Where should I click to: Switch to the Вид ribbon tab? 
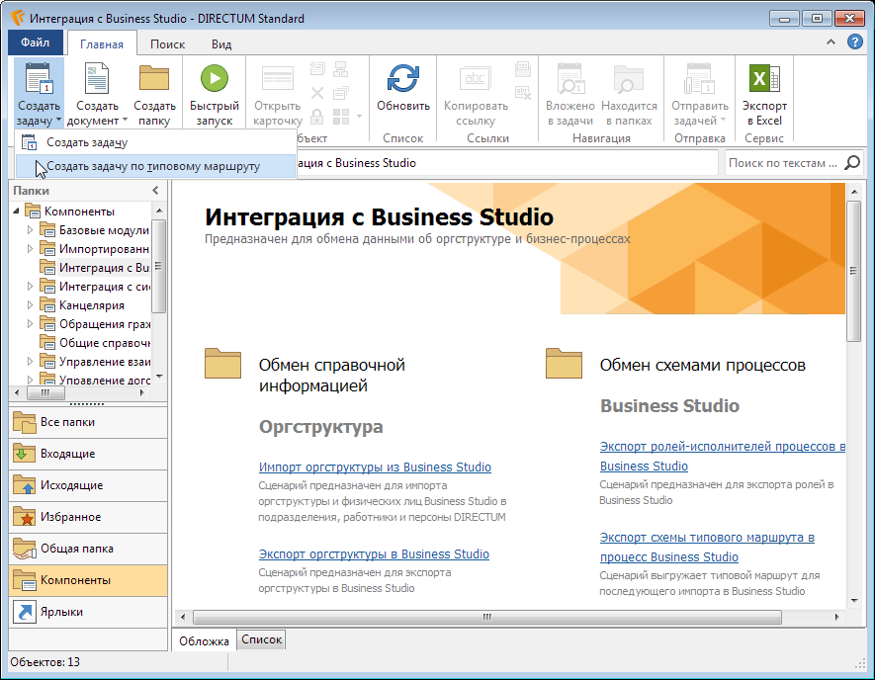(221, 44)
